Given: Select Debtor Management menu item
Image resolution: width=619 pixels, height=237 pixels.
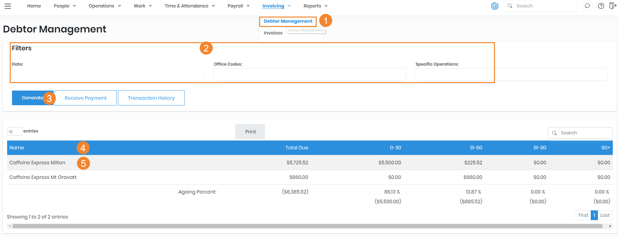Looking at the screenshot, I should pos(288,21).
